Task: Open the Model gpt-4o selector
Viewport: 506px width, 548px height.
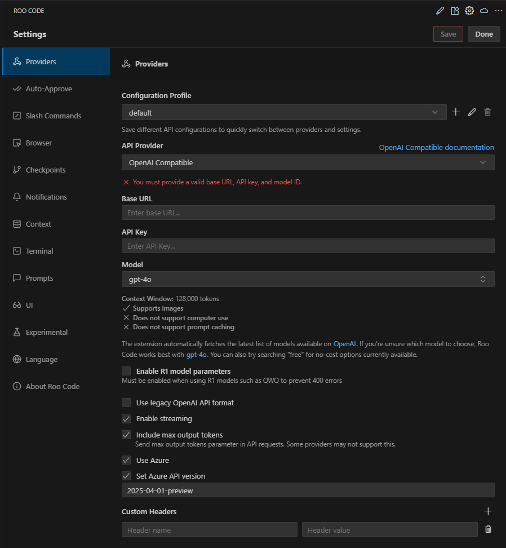Action: [308, 279]
